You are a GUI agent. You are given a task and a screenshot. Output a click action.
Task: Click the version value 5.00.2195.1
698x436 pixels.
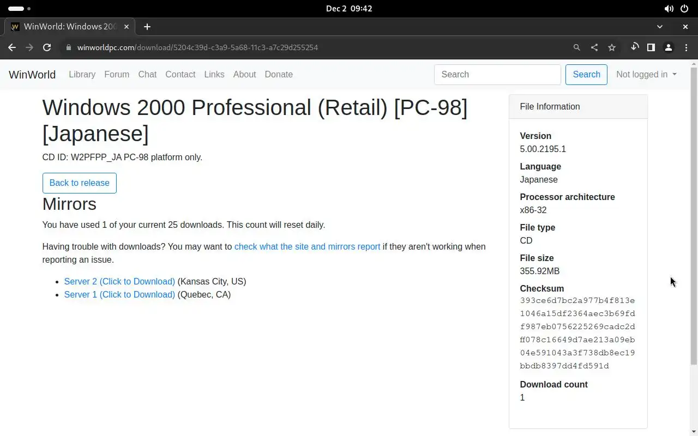(x=543, y=149)
